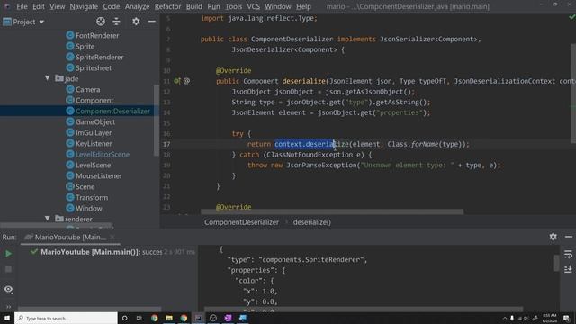Select Spritesheet class in project tree
This screenshot has height=324, width=576.
[89, 68]
